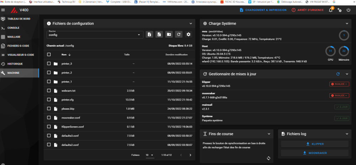This screenshot has width=356, height=165.
Task: Click the info icon beside Fichiers de configuration
Action: pyautogui.click(x=48, y=23)
